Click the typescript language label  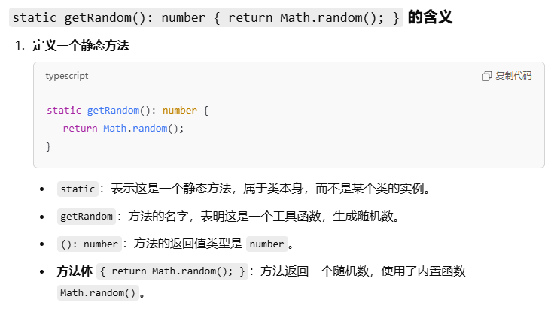pyautogui.click(x=67, y=76)
